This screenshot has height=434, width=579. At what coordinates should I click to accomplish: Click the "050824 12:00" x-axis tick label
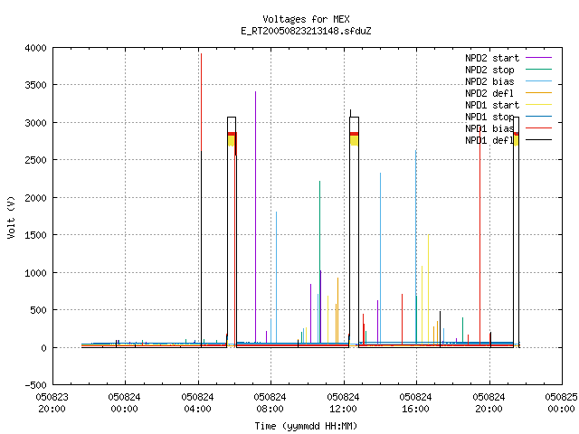[x=343, y=403]
